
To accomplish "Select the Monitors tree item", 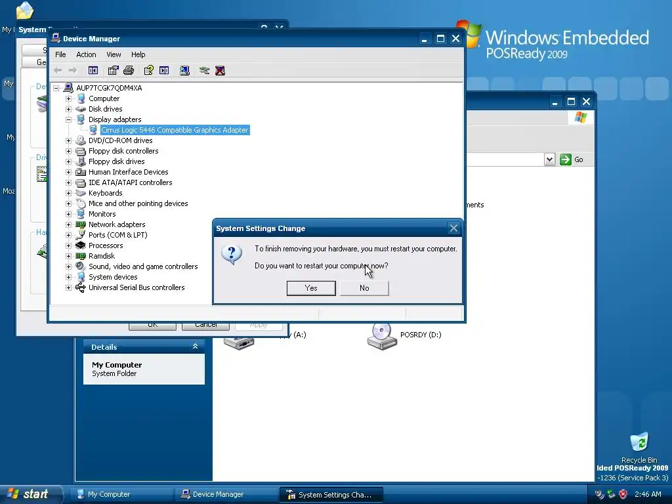I will coord(102,214).
